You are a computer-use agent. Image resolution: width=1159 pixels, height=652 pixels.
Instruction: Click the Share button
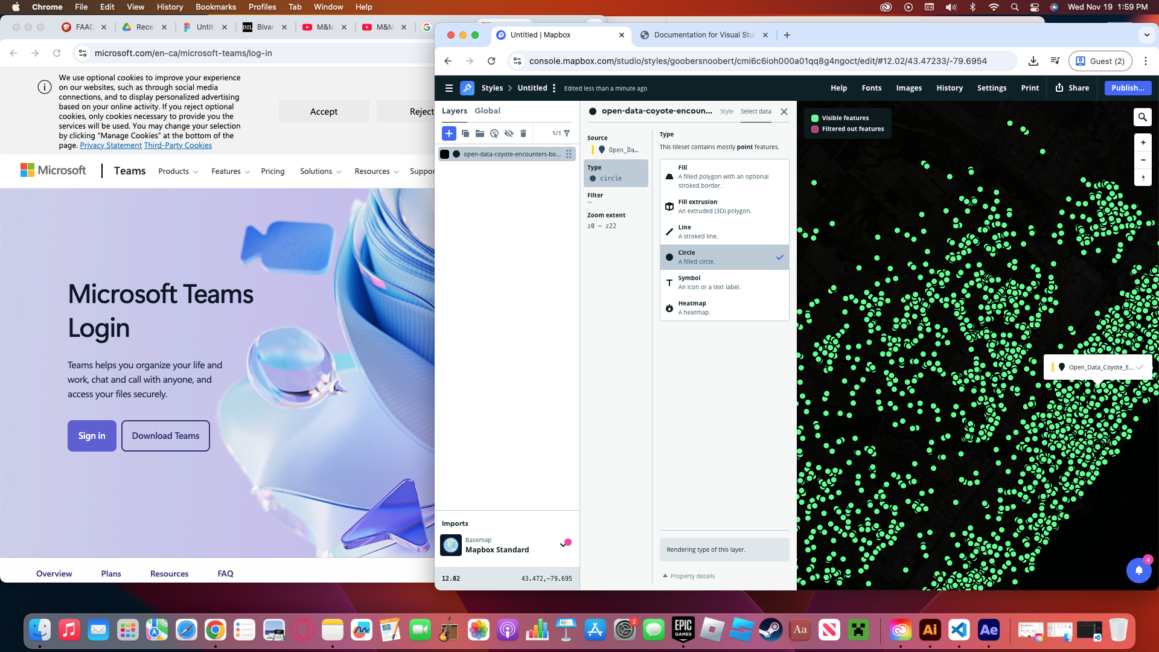pos(1072,88)
